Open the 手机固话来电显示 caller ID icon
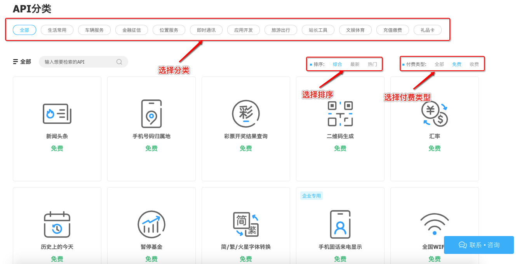Screen dimensions: 517x264 [340, 224]
